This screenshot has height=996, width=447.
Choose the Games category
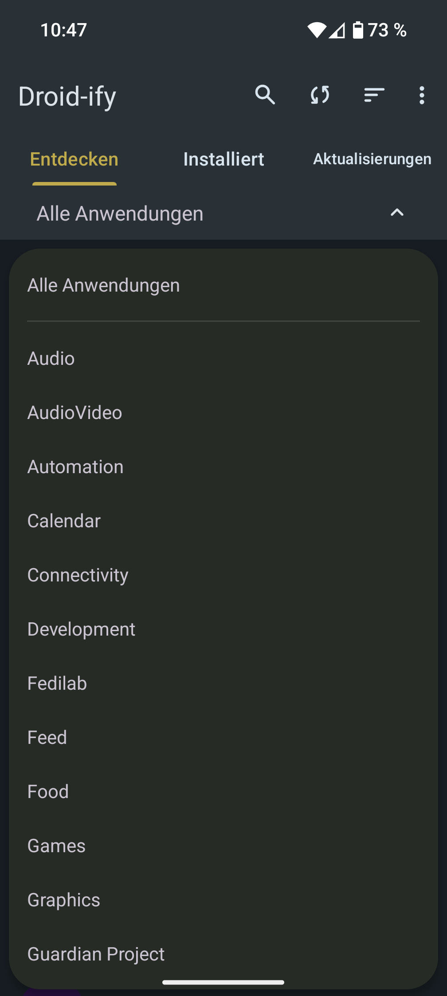pos(56,845)
